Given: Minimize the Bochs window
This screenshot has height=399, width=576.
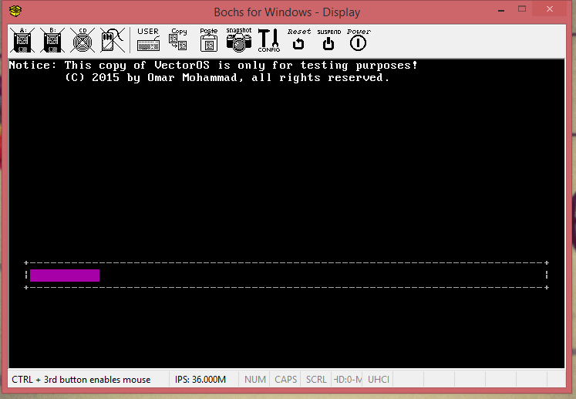Looking at the screenshot, I should pos(501,10).
